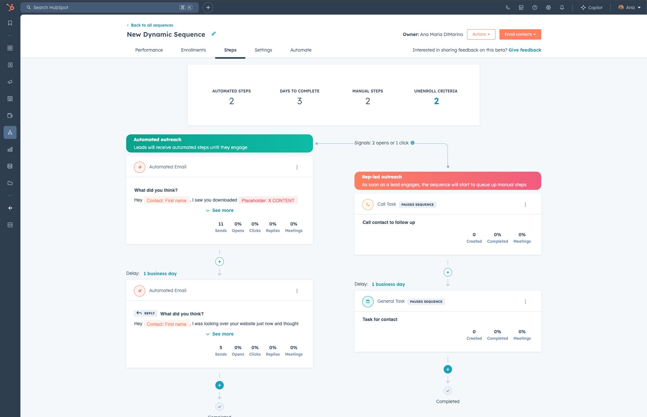Click the general task icon in rep-led outreach
Image resolution: width=647 pixels, height=417 pixels.
coord(367,301)
